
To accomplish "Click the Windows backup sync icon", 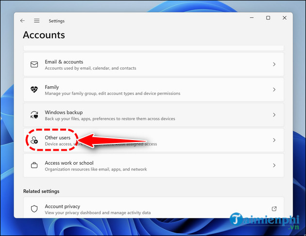I will coord(34,115).
